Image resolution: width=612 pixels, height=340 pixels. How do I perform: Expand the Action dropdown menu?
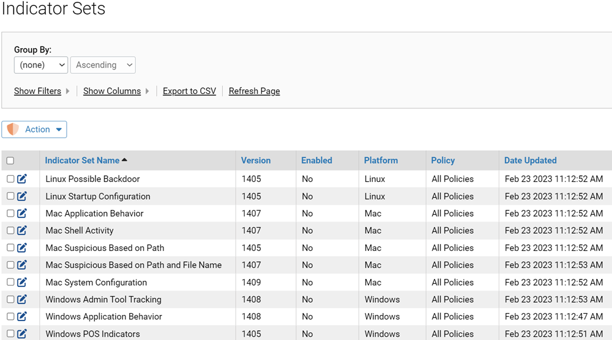click(59, 129)
